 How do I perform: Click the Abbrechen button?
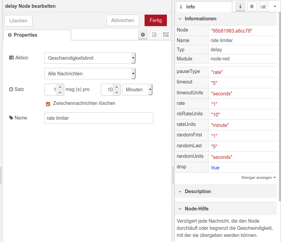tap(123, 20)
